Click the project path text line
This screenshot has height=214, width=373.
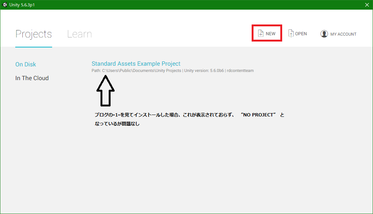[x=173, y=70]
